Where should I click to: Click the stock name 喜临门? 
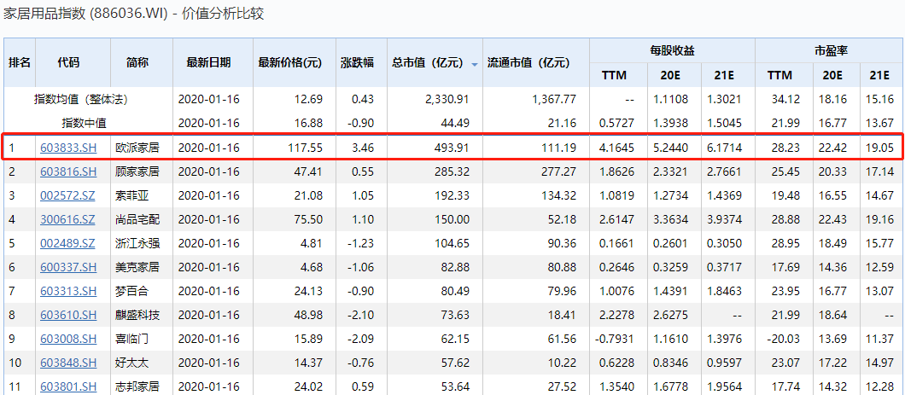[x=132, y=339]
